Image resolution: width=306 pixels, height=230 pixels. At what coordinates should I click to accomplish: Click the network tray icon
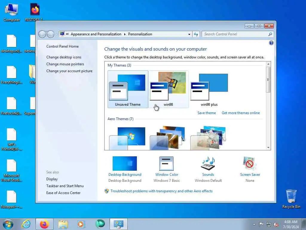(269, 224)
